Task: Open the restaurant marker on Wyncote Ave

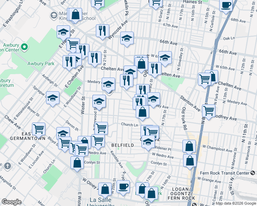Action: coord(103,32)
